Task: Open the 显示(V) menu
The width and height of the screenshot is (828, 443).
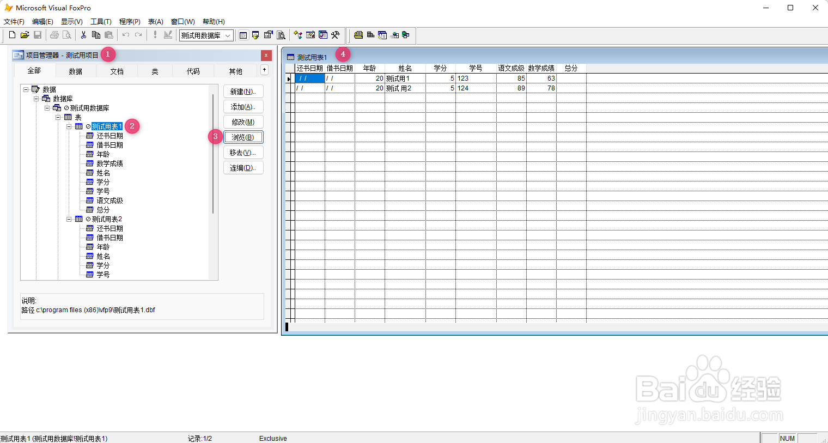Action: [71, 22]
